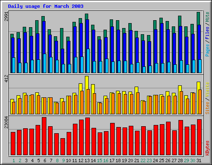
Task: Click day 18 on the x-axis
Action: (x=118, y=160)
